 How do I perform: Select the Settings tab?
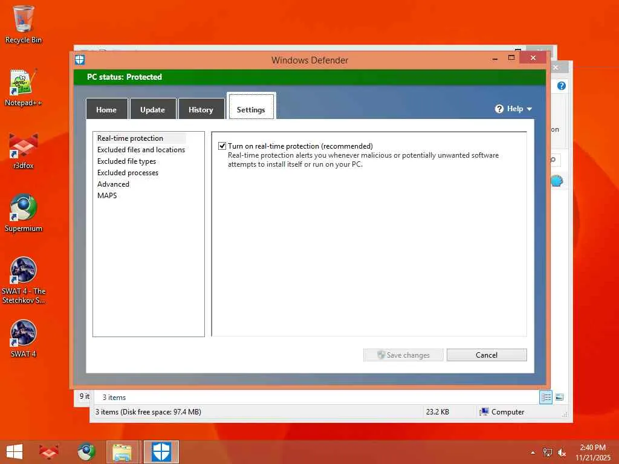251,106
